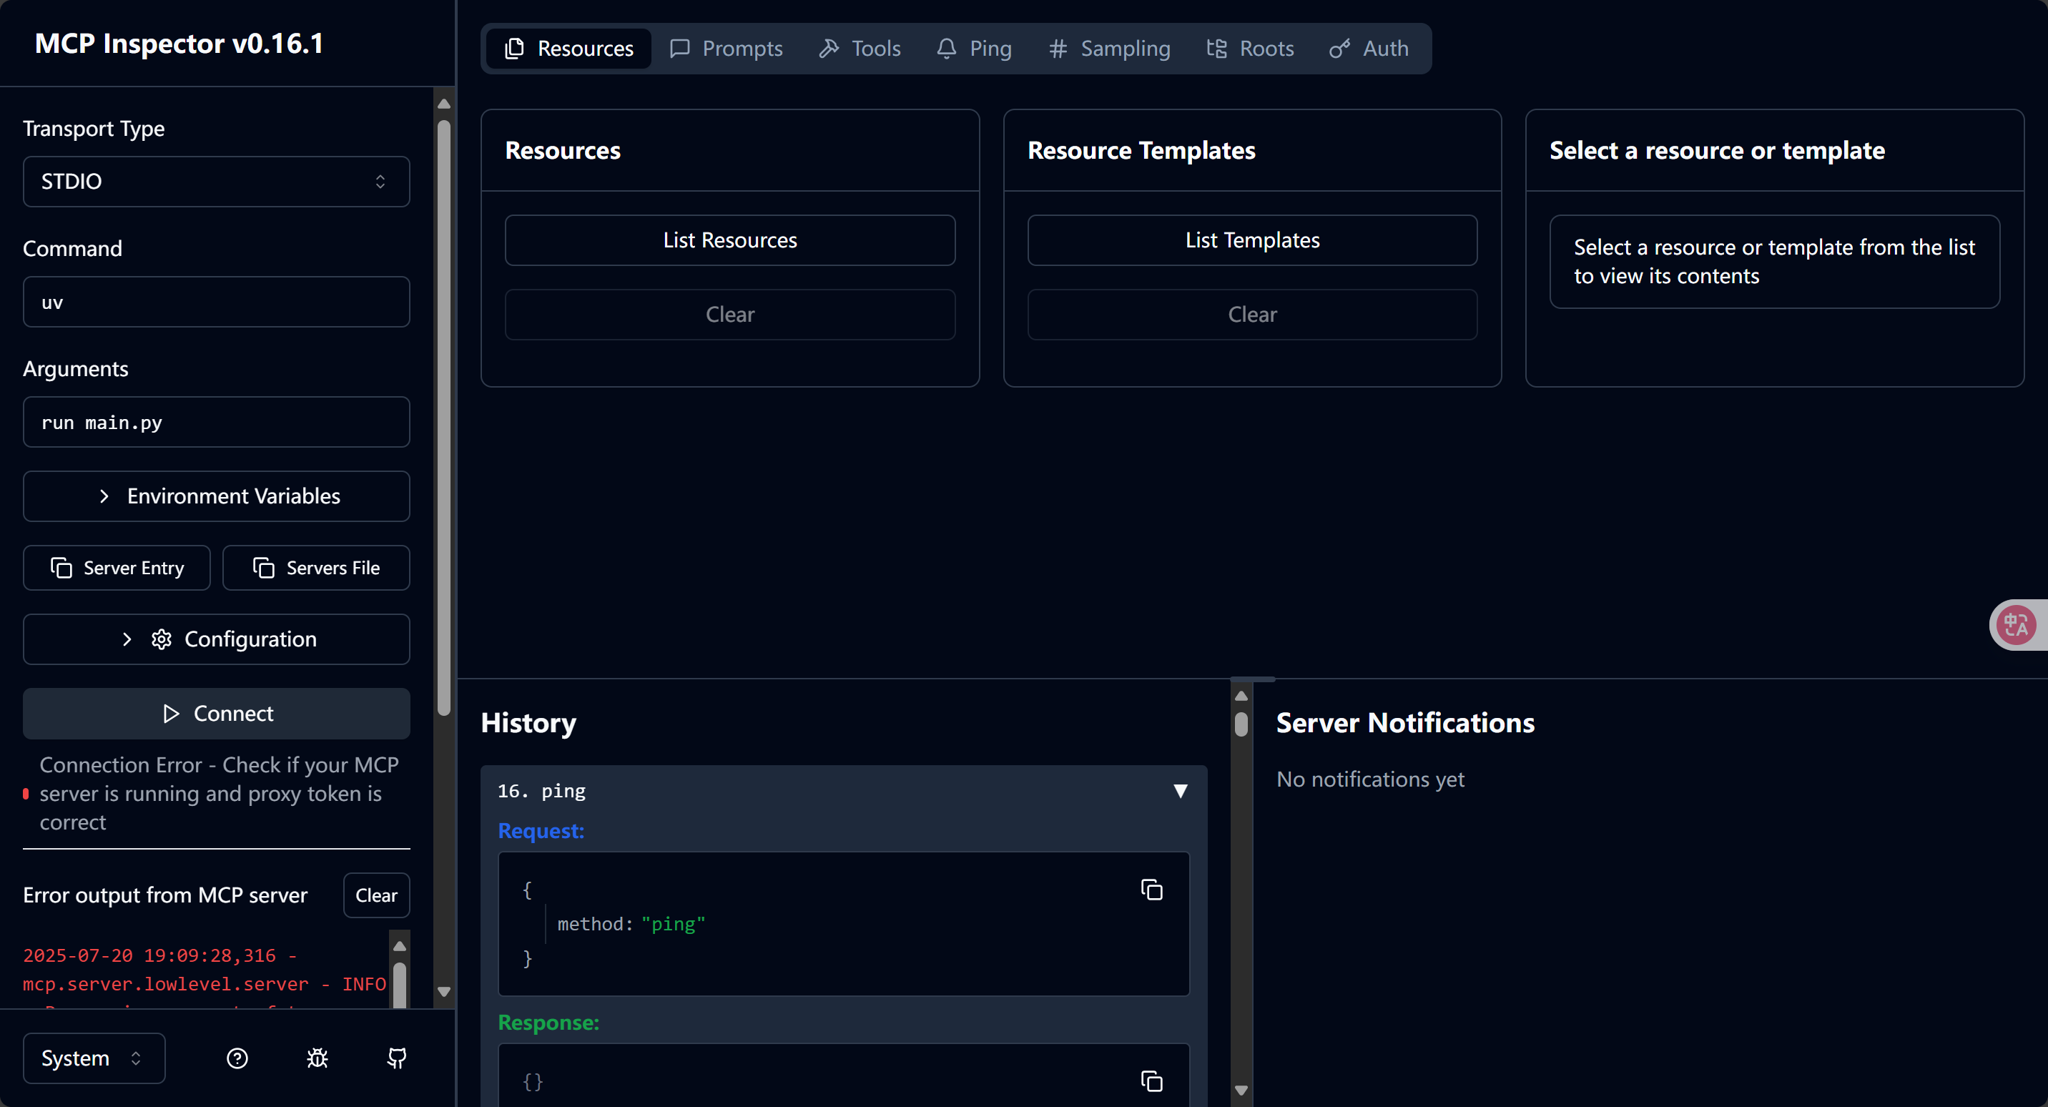Viewport: 2048px width, 1107px height.
Task: Click the mcp.server.lowlevel.server log line
Action: point(205,984)
